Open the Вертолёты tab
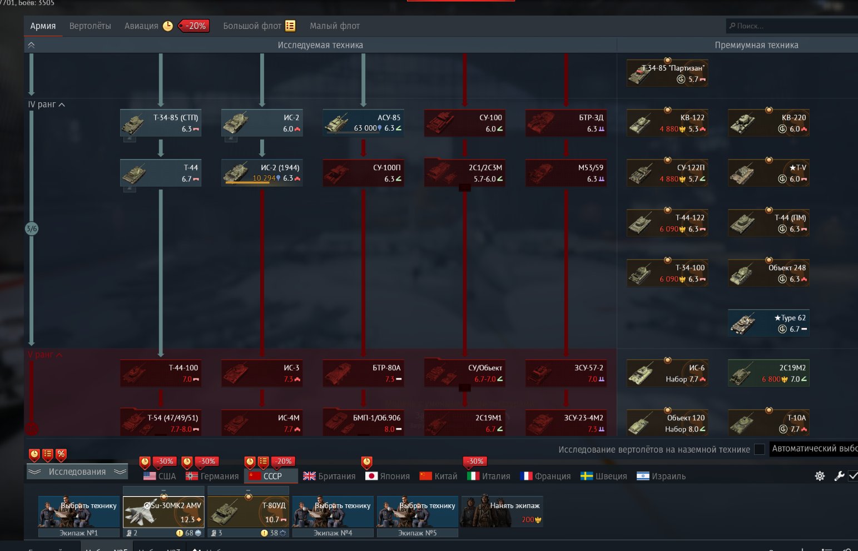Screen dimensions: 858x551 point(90,26)
